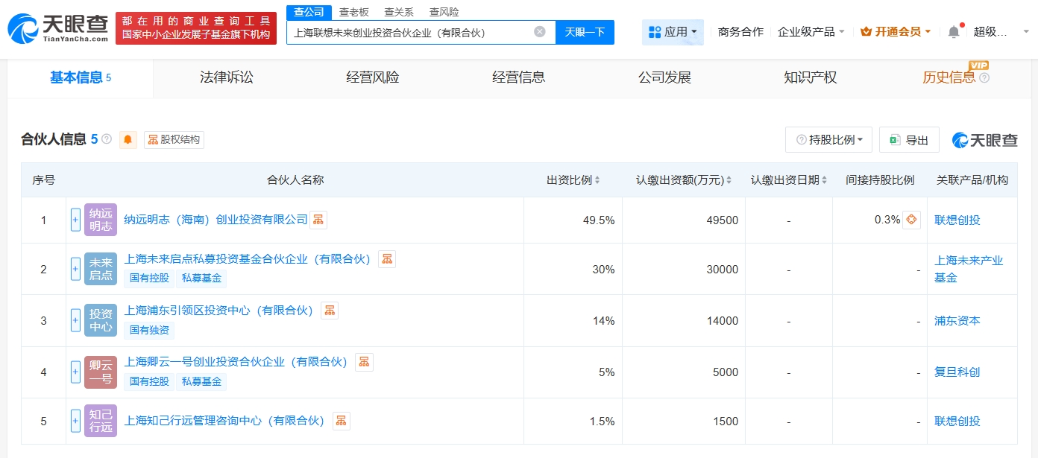
Task: Open structure icon beside 上海知己行远管理咨询中心
Action: [x=341, y=421]
